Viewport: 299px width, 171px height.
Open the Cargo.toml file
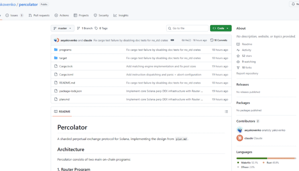66,74
